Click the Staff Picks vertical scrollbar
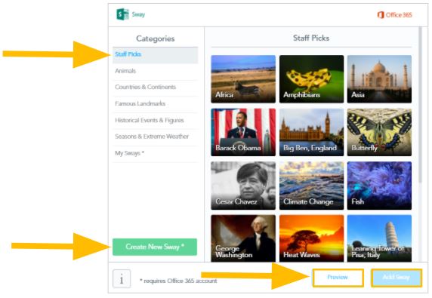This screenshot has height=298, width=432. pyautogui.click(x=420, y=105)
